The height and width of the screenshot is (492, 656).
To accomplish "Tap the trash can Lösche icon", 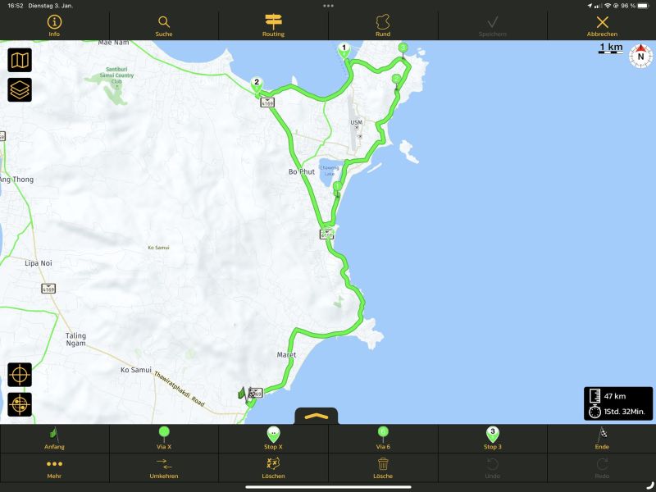I will [x=382, y=467].
